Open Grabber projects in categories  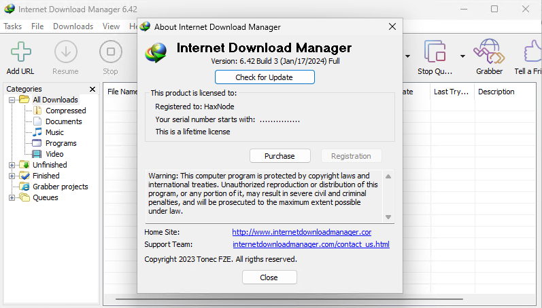60,187
